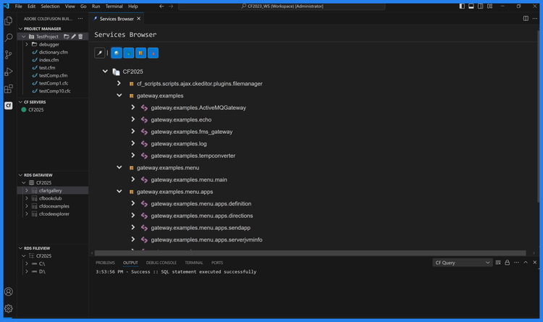
Task: Toggle the output scroll lock icon
Action: [507, 263]
